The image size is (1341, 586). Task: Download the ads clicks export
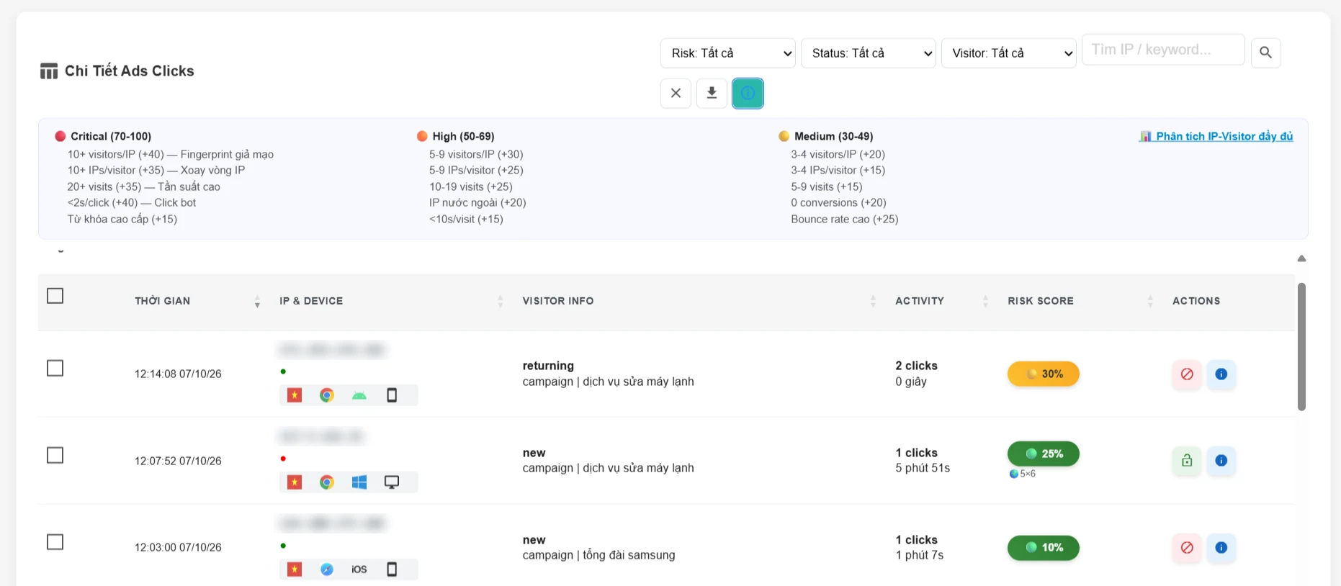(712, 93)
